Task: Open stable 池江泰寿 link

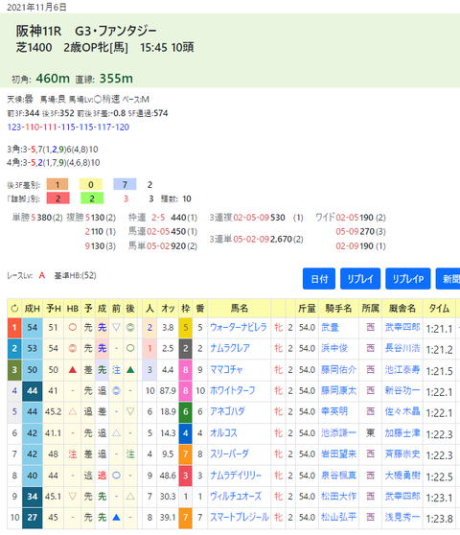Action: (402, 369)
